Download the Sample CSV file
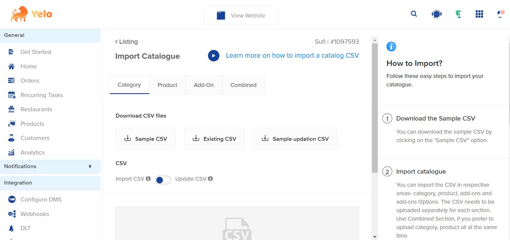 pyautogui.click(x=146, y=139)
